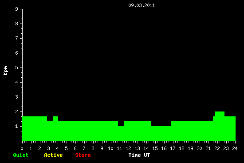Click the value 2 on Kpm axis
244x163 pixels.
point(17,111)
